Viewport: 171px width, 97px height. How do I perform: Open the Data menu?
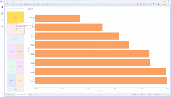point(21,4)
